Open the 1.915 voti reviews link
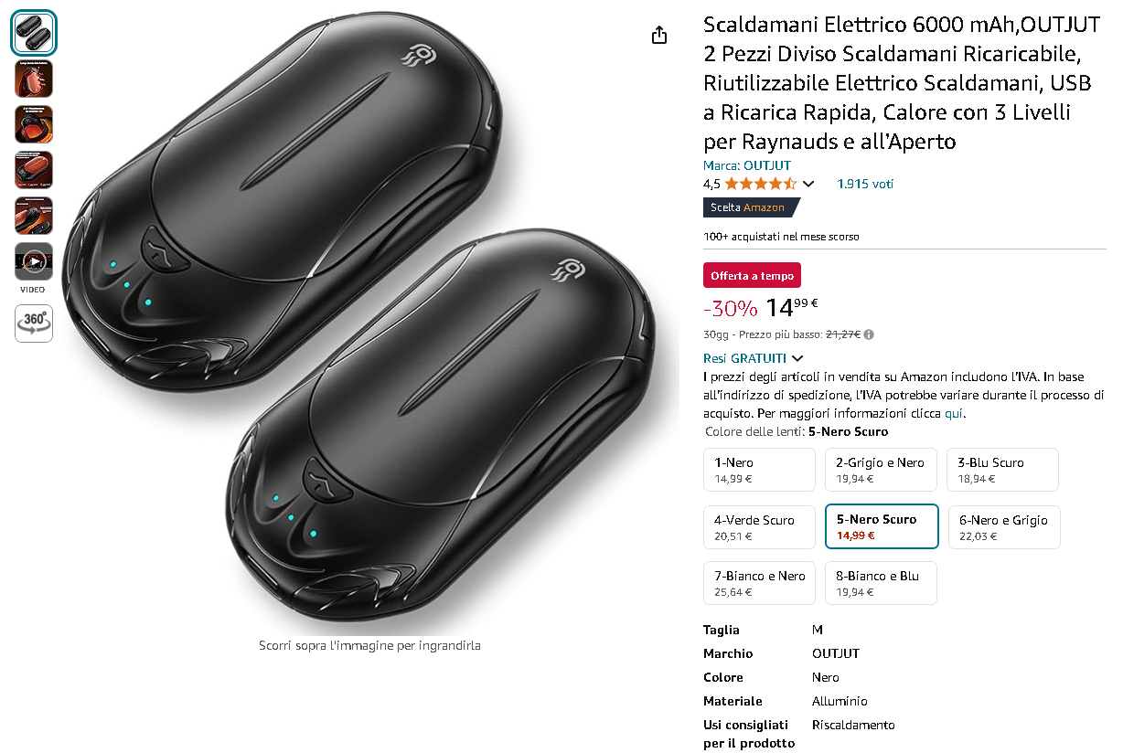Screen dimensions: 1123x753 (x=865, y=184)
